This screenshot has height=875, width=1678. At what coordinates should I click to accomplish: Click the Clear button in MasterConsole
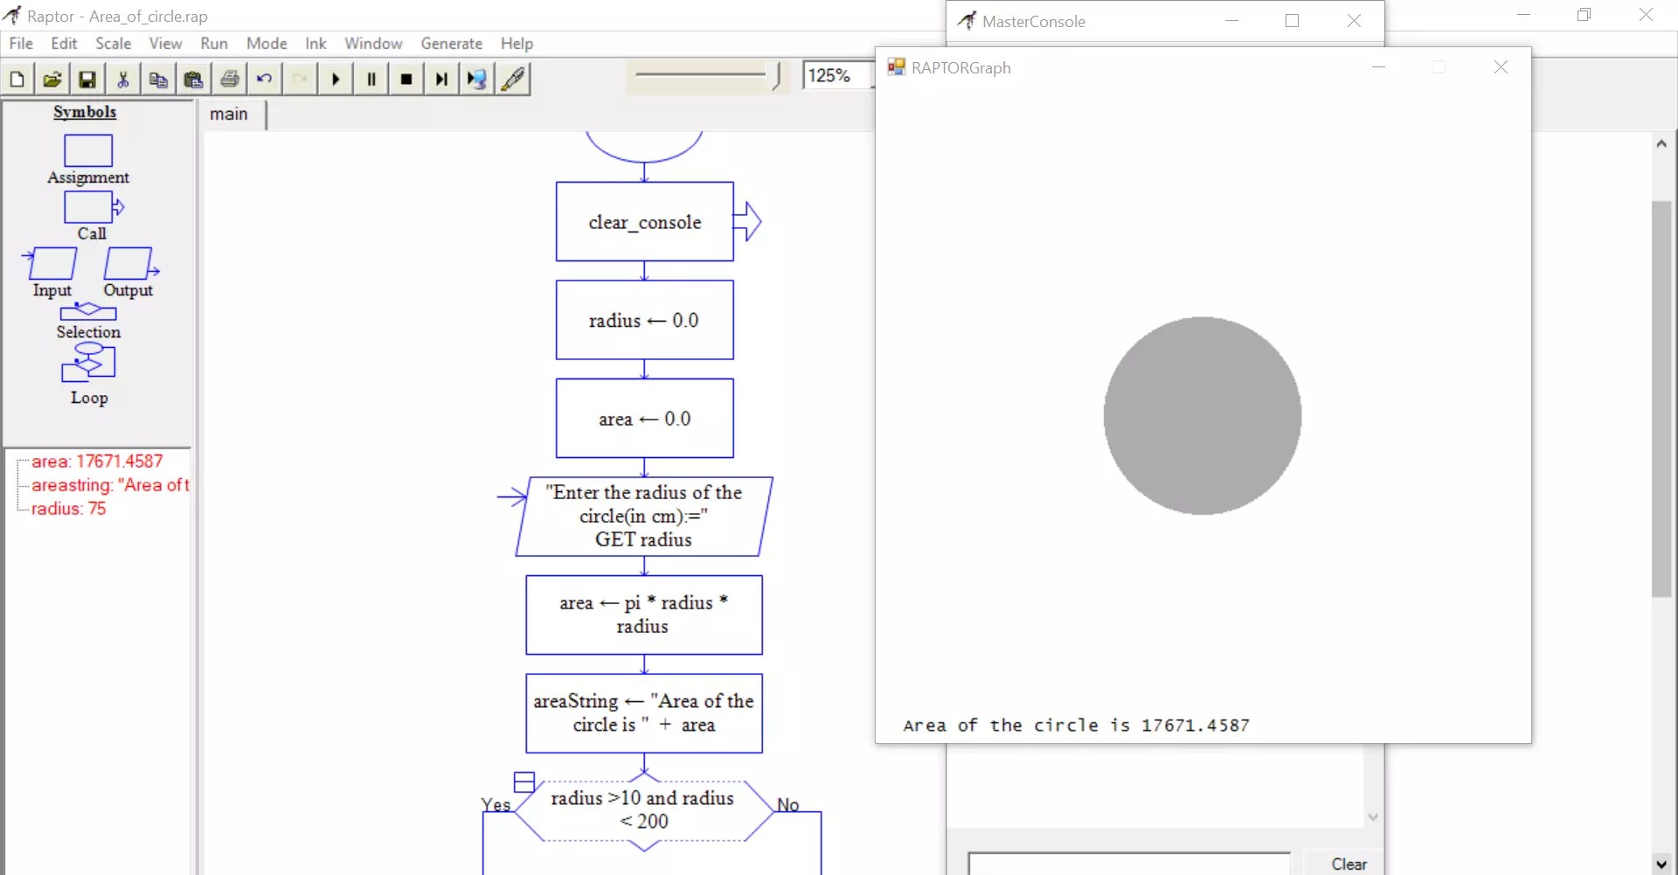pos(1349,864)
